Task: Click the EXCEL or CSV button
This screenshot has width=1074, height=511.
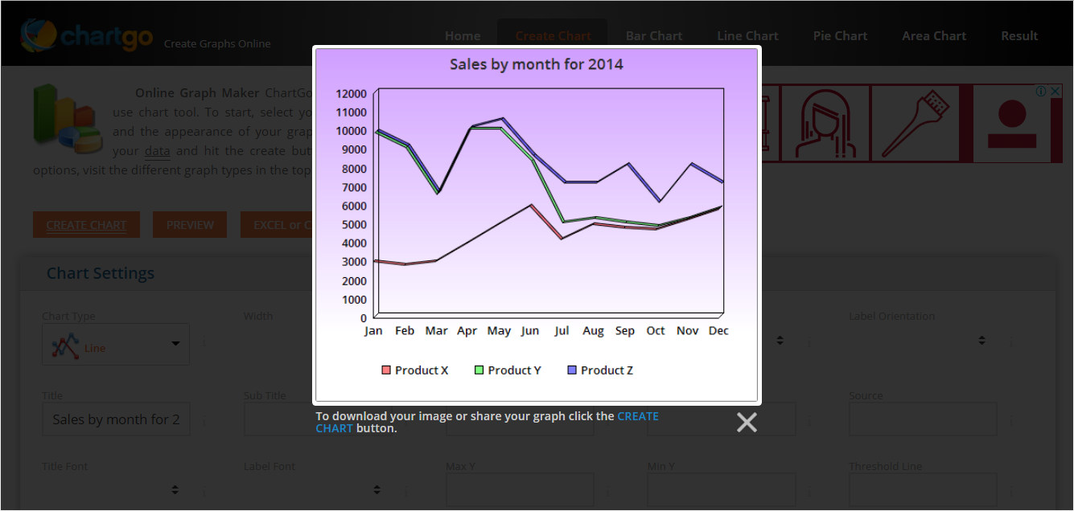Action: pos(276,225)
